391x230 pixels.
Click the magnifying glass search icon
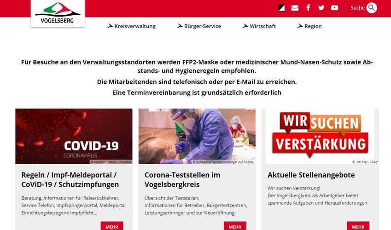(372, 8)
